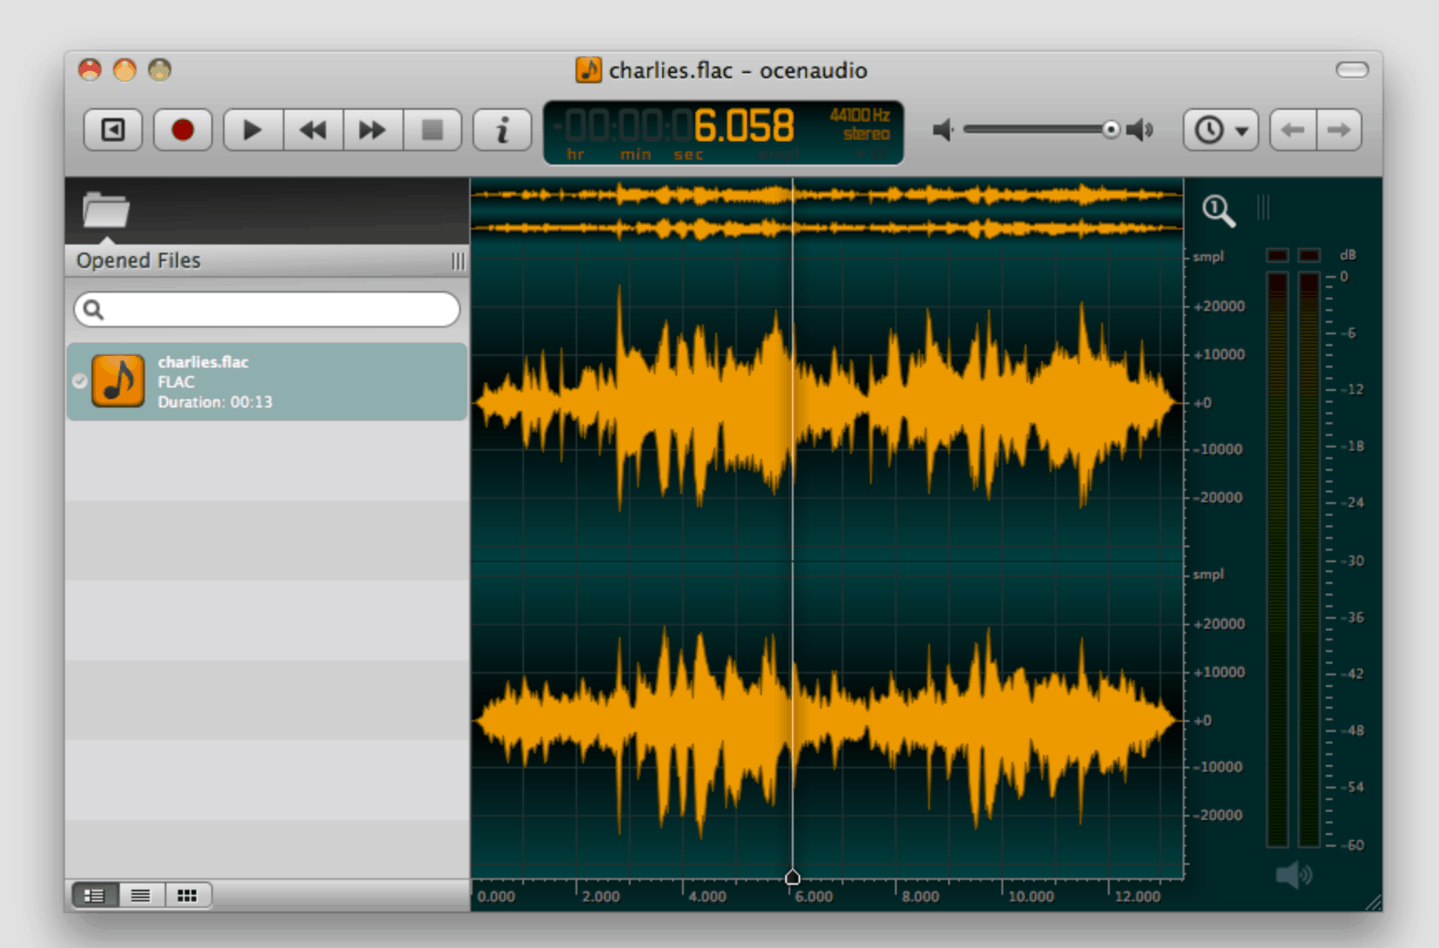Click the 8.000 mark on time ruler

(x=920, y=896)
